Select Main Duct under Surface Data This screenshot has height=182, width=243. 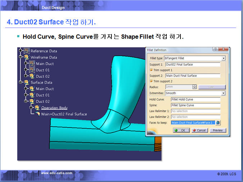click(x=45, y=89)
